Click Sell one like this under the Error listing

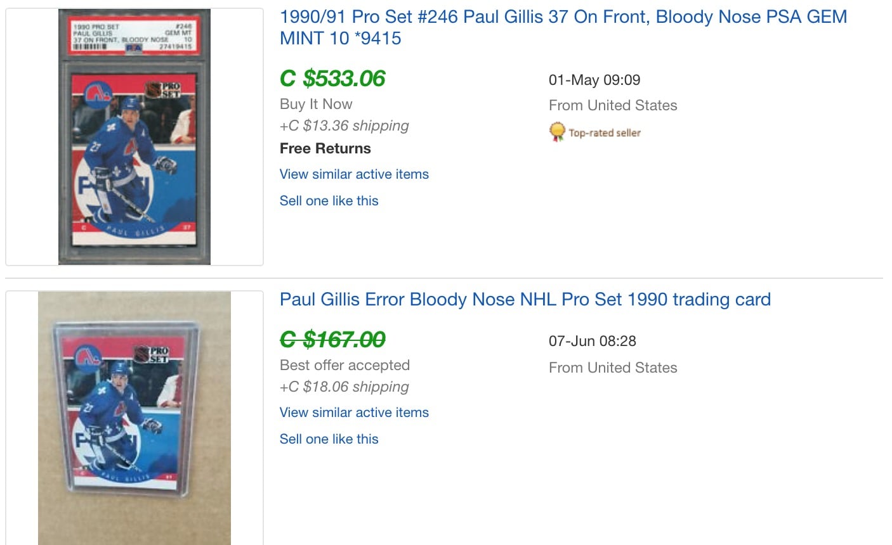click(x=329, y=439)
